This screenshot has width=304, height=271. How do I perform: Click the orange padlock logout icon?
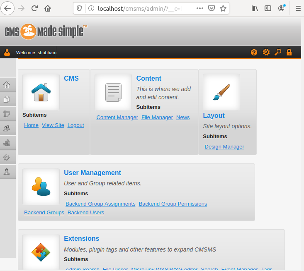pyautogui.click(x=289, y=52)
